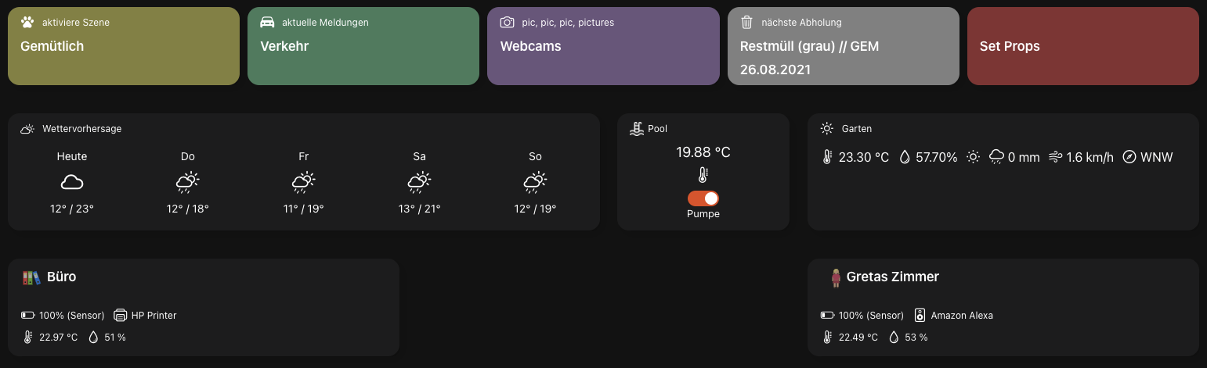Click the camera icon on Webcams card
This screenshot has width=1207, height=368.
pos(508,23)
